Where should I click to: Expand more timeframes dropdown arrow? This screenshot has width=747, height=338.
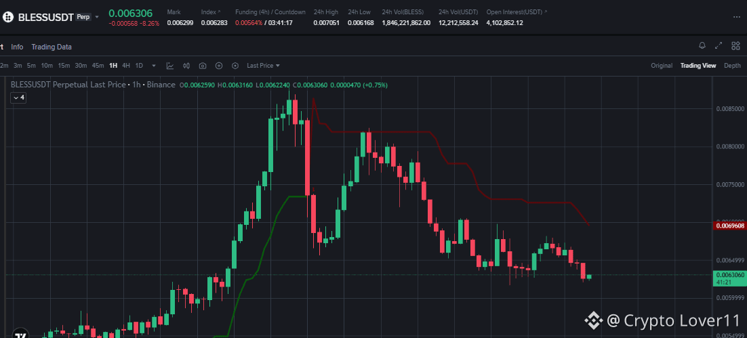pyautogui.click(x=153, y=66)
